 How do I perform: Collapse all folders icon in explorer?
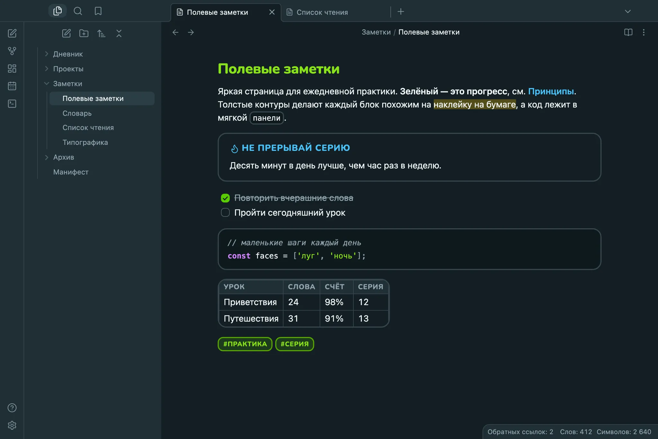pos(119,33)
